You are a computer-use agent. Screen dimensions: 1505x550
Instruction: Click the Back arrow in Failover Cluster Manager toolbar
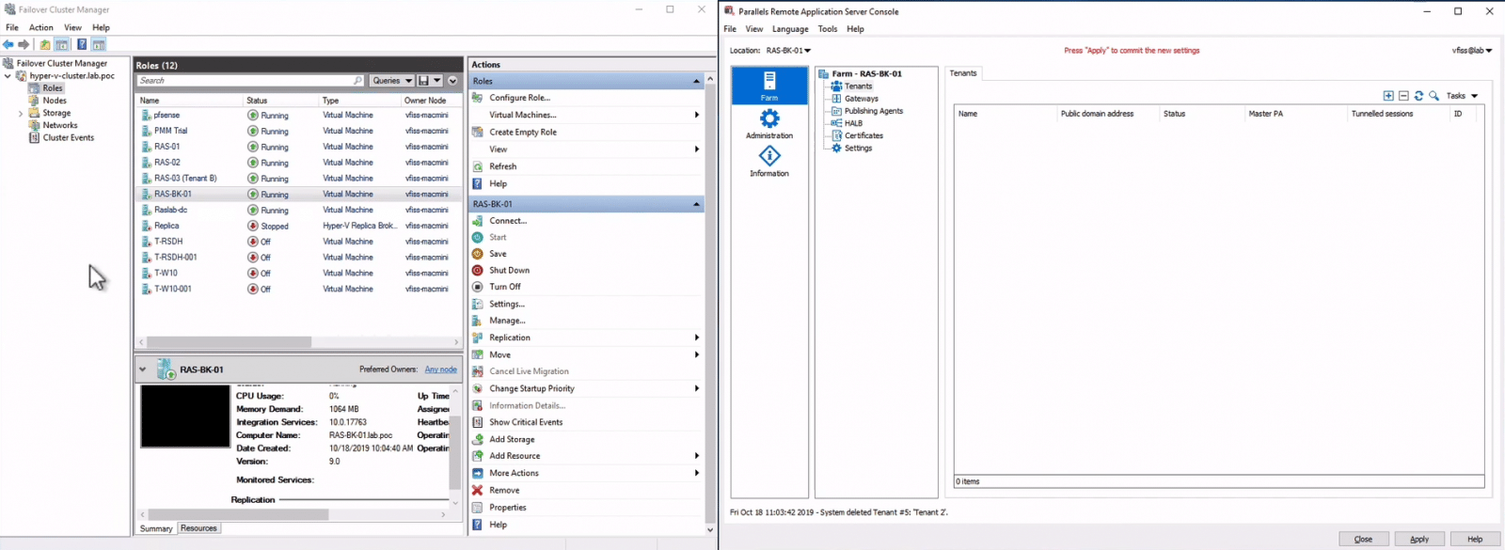[x=8, y=44]
